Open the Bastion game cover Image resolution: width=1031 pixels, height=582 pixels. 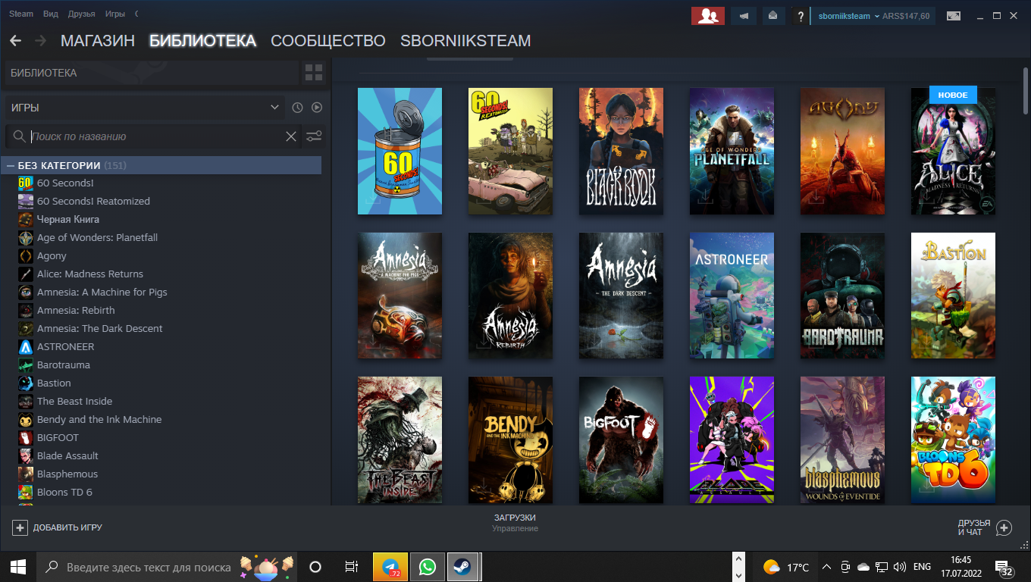point(953,296)
